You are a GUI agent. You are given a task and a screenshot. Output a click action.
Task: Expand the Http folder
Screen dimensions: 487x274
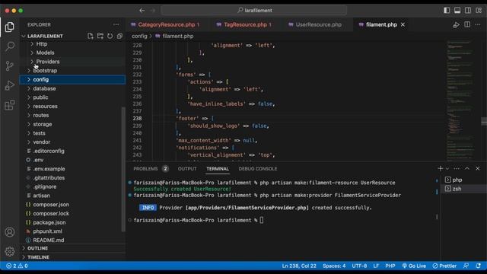point(72,44)
